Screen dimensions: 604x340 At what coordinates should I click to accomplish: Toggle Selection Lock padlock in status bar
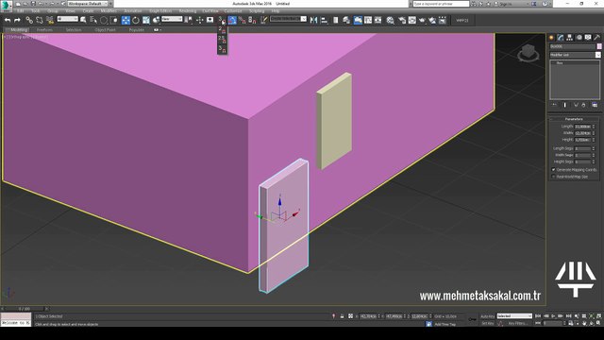(x=342, y=316)
